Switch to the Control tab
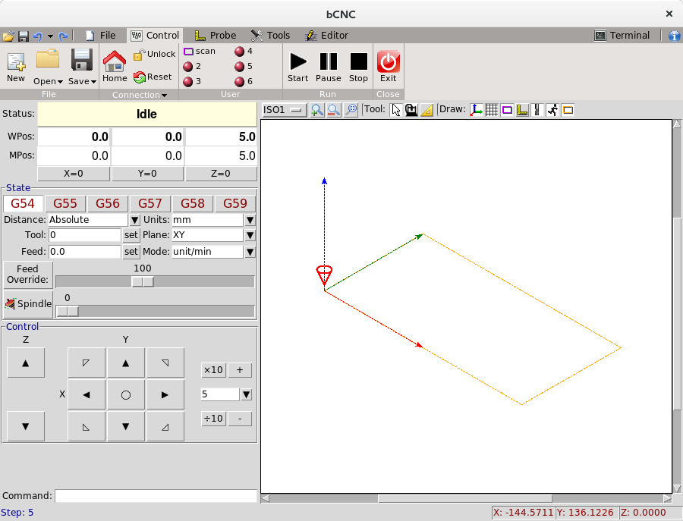 coord(155,36)
